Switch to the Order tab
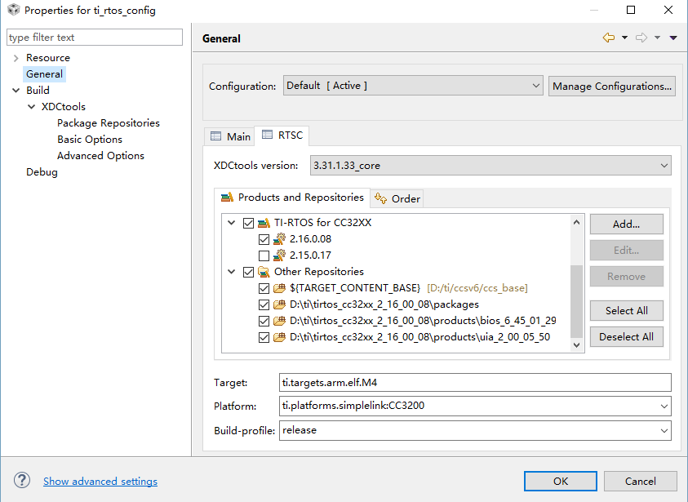The width and height of the screenshot is (688, 502). coord(397,198)
